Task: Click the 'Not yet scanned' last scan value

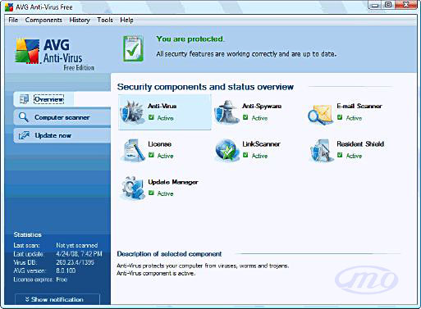Action: coord(77,245)
